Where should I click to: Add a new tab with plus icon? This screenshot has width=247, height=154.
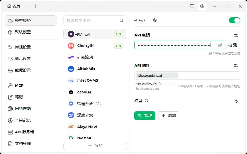[x=36, y=6]
